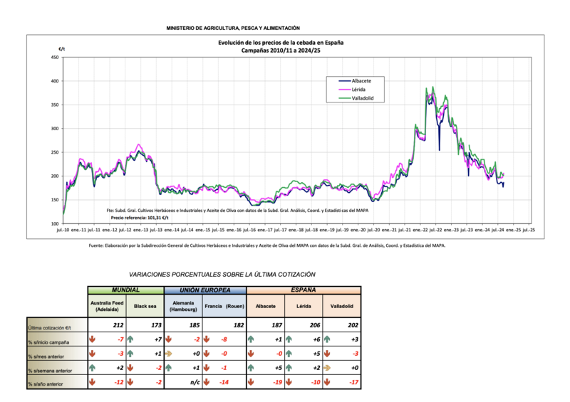Click the down arrow in Francia's inicio campaña cell
Viewport: 570px width, 402px height.
208,339
